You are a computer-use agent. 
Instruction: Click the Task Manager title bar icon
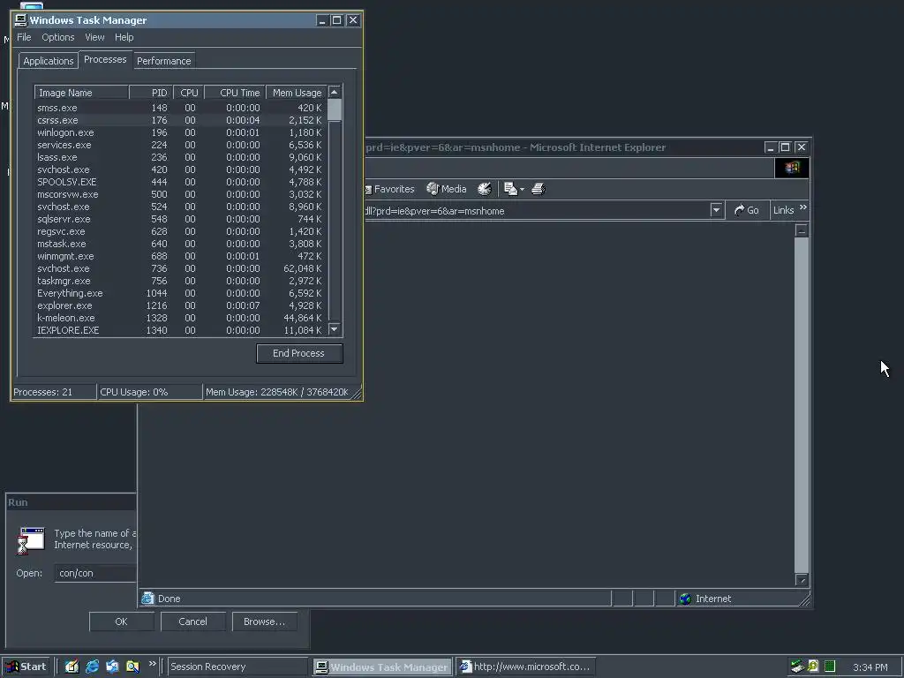coord(21,20)
